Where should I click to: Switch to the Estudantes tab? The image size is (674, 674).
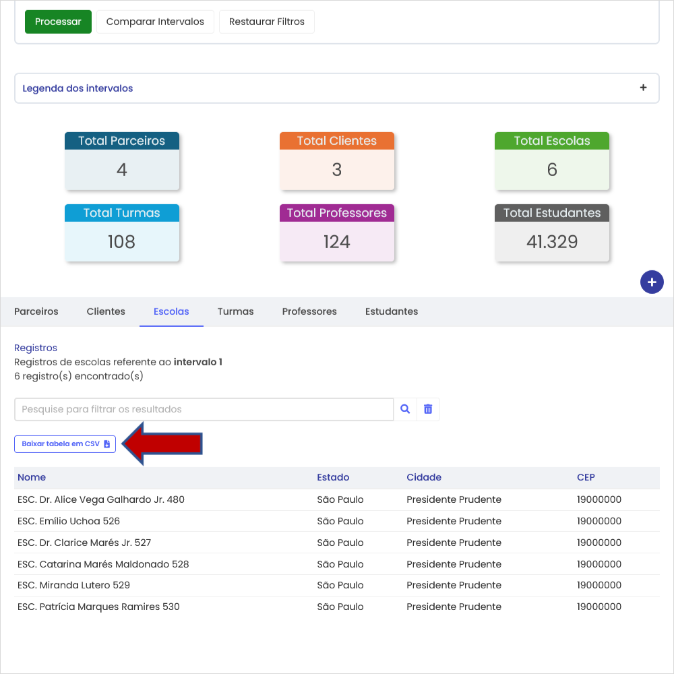point(392,311)
